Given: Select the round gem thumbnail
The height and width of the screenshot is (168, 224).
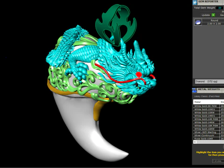Looking at the screenshot, I should (198, 22).
